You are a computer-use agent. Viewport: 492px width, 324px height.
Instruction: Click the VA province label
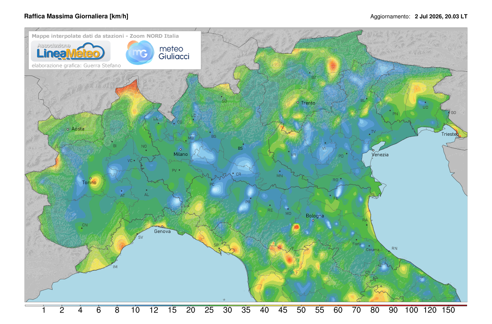(x=155, y=119)
